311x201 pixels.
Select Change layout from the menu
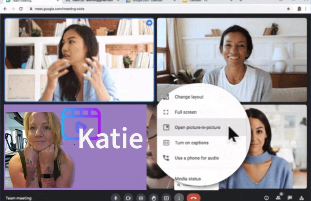(x=189, y=97)
